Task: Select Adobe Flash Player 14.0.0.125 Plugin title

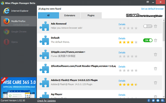Action: (x=74, y=80)
